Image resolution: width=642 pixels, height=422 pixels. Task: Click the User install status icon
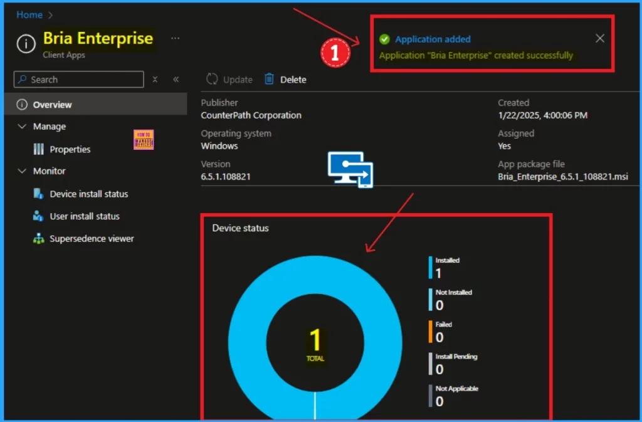[x=38, y=216]
